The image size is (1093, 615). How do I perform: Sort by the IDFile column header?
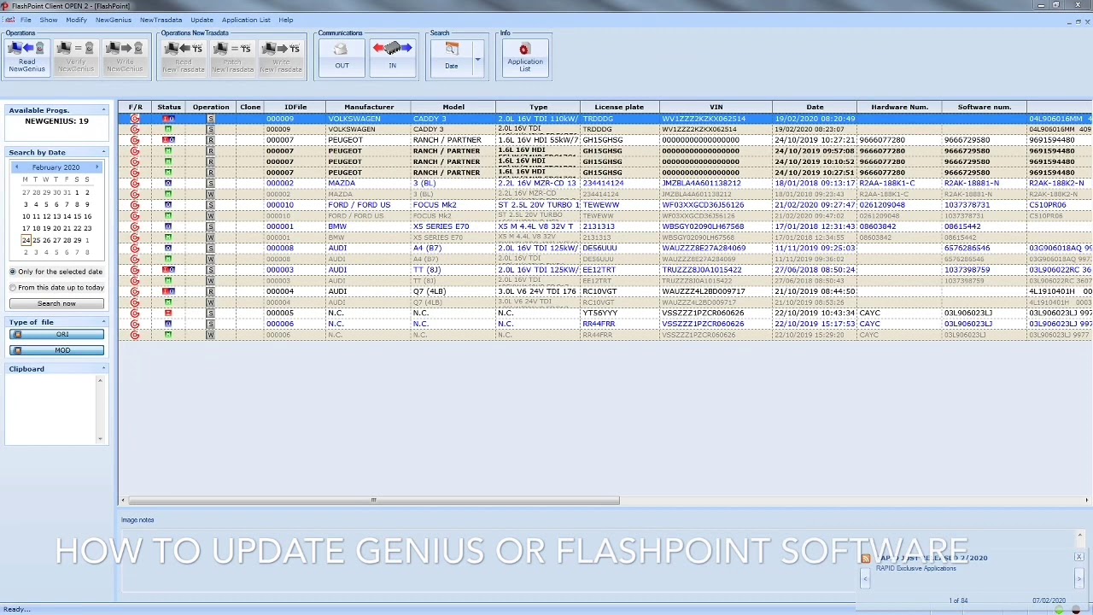click(x=295, y=108)
